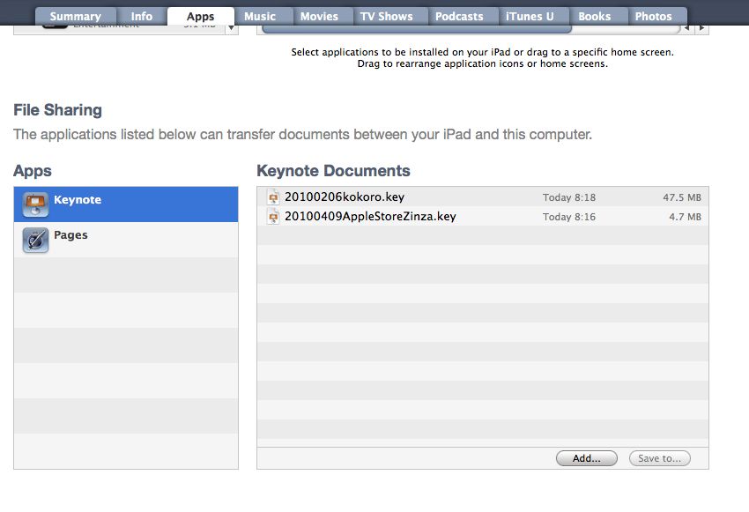
Task: Click the Save to... button
Action: coord(660,458)
